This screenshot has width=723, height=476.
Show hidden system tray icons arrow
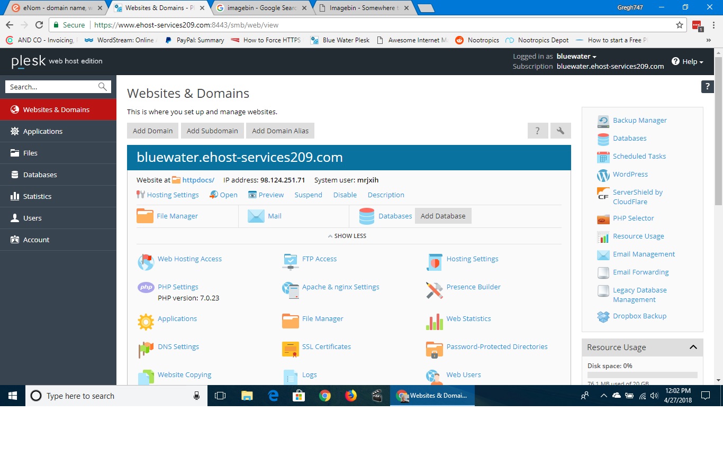coord(603,396)
